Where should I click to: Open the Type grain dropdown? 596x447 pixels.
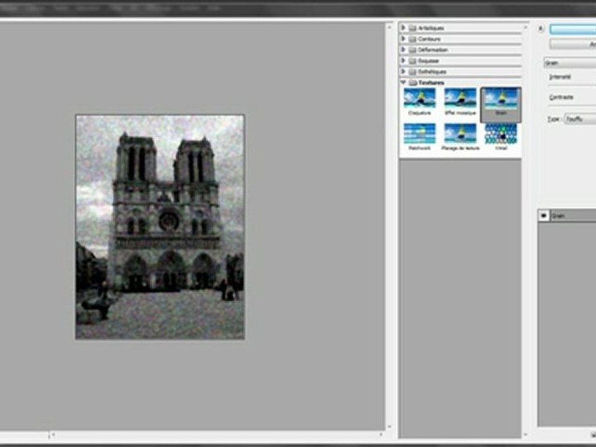click(x=580, y=119)
